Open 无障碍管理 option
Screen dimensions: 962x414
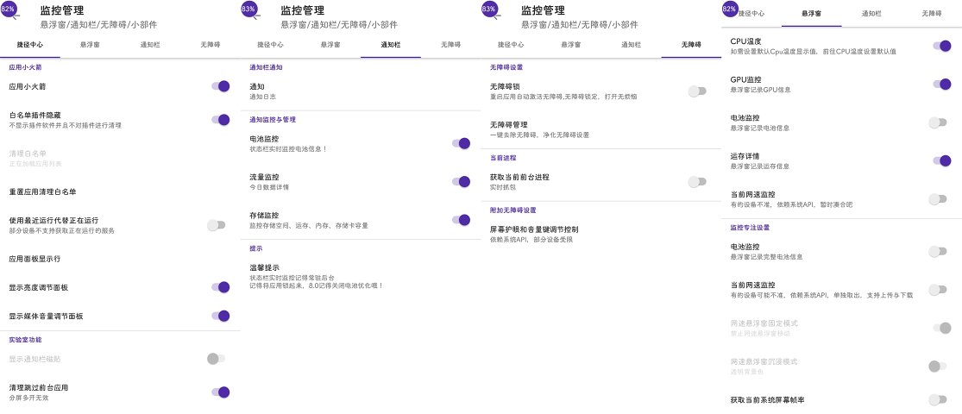(x=601, y=129)
